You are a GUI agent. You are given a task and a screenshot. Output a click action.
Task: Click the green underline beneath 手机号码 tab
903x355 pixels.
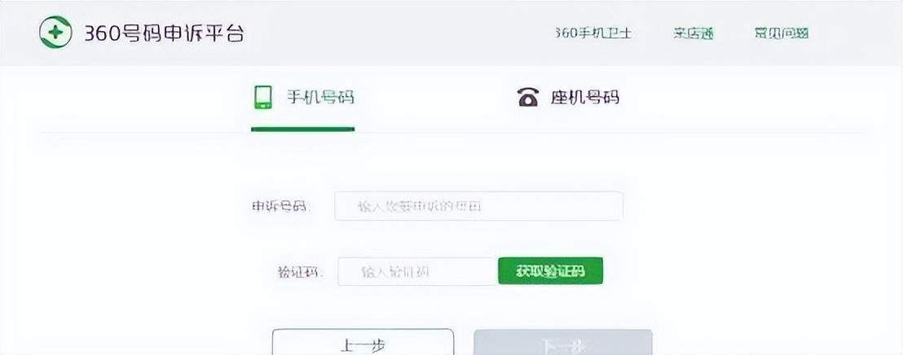302,129
